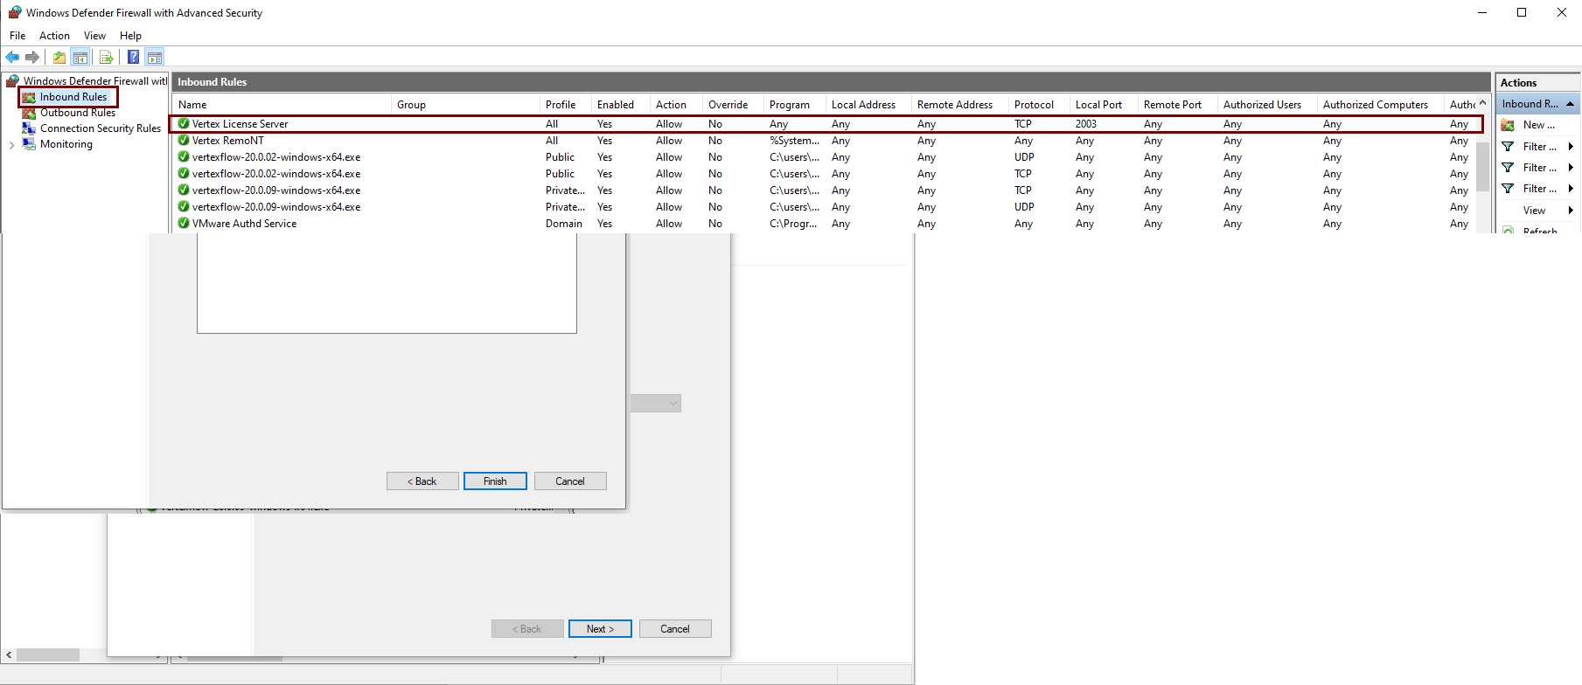The height and width of the screenshot is (685, 1582).
Task: Click the green checkmark beside Vertex License Server
Action: coord(184,124)
